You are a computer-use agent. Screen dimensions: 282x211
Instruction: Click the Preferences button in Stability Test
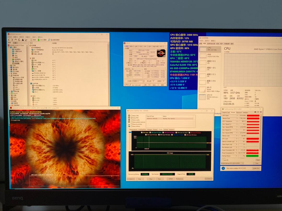point(179,179)
